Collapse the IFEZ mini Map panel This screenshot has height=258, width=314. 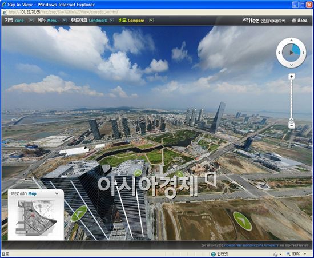coord(57,193)
